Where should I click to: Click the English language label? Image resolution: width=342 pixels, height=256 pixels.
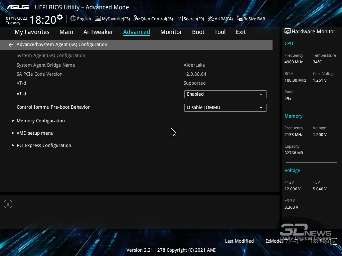tap(84, 19)
